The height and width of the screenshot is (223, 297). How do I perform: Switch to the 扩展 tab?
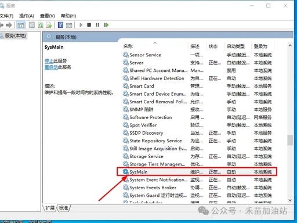click(x=50, y=208)
